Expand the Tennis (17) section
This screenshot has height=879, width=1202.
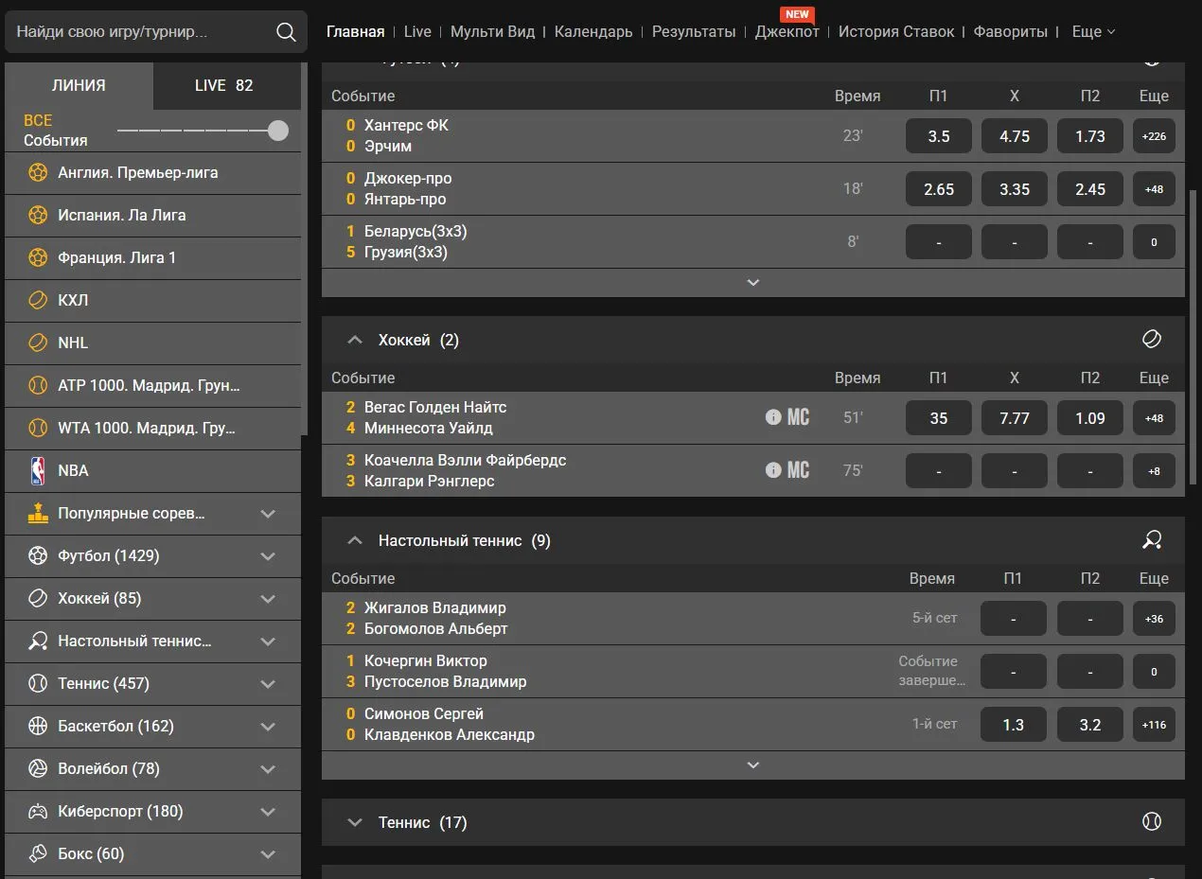tap(355, 822)
